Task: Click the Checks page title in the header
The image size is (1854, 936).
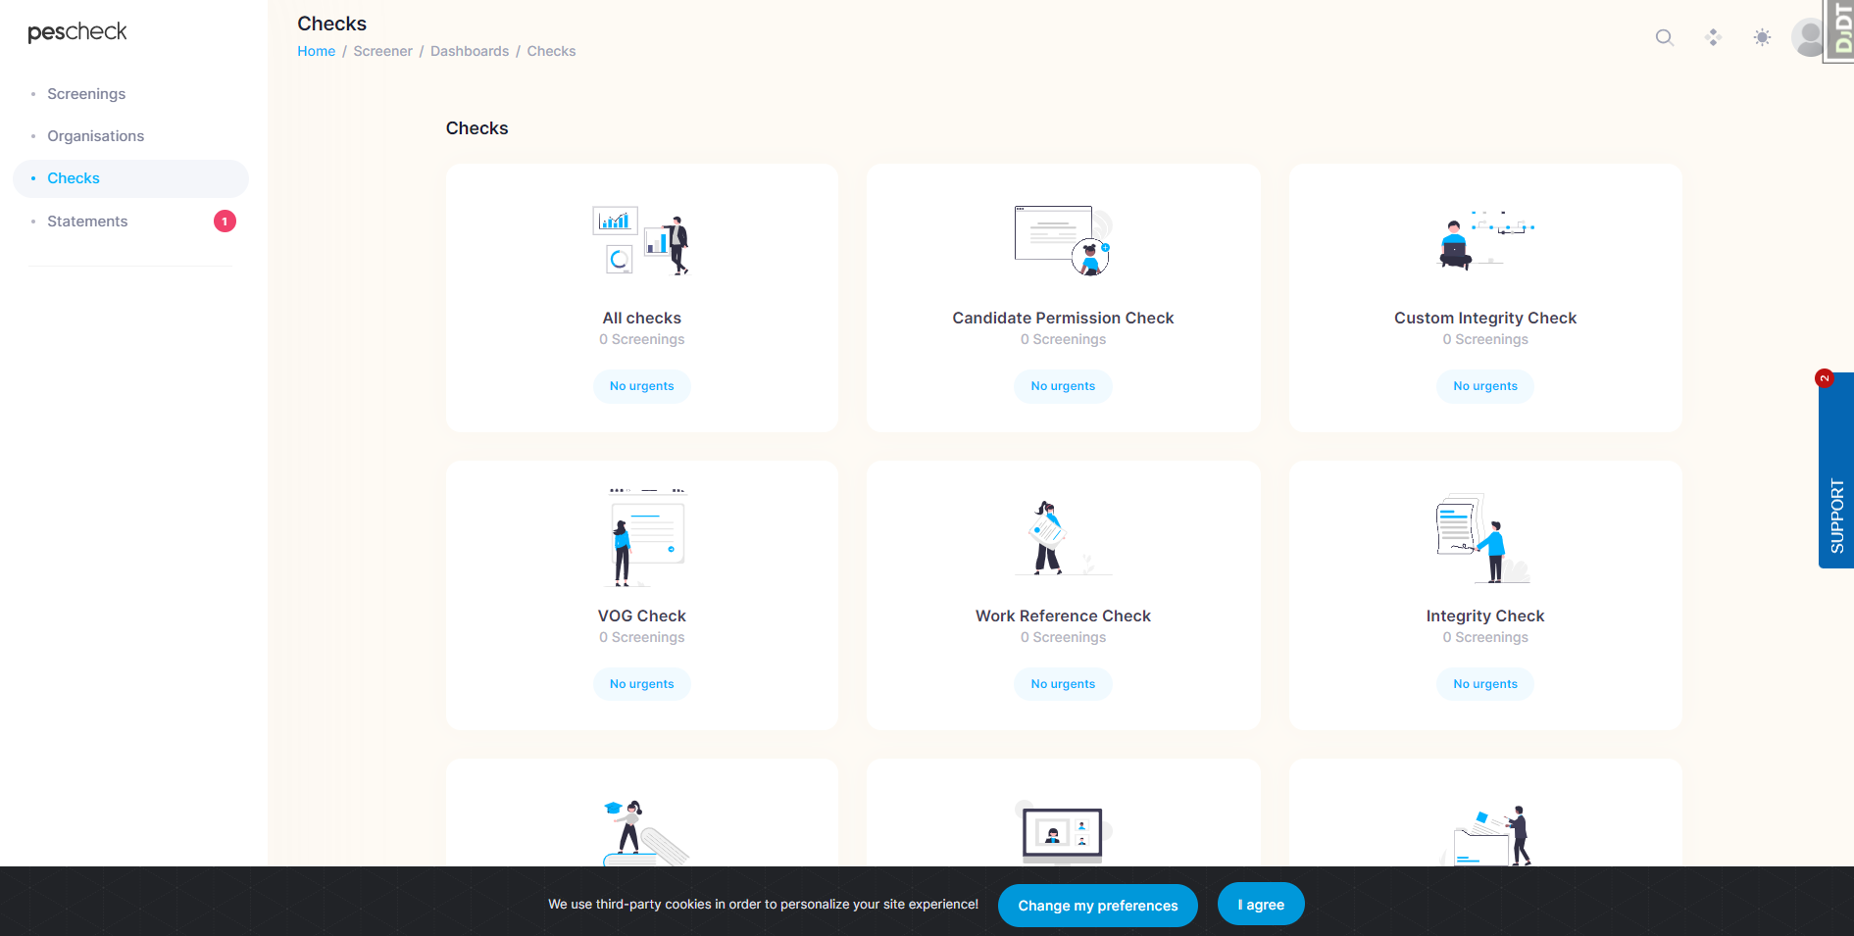Action: coord(332,24)
